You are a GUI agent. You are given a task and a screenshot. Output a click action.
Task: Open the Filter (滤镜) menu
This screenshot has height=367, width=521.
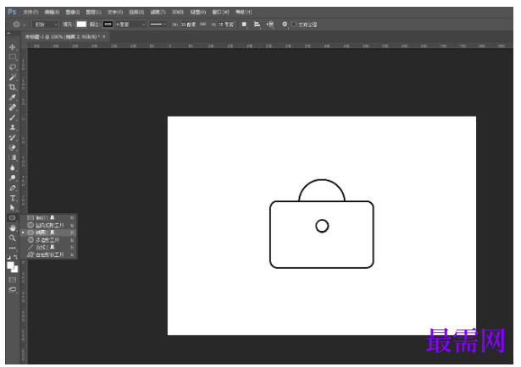(x=158, y=13)
